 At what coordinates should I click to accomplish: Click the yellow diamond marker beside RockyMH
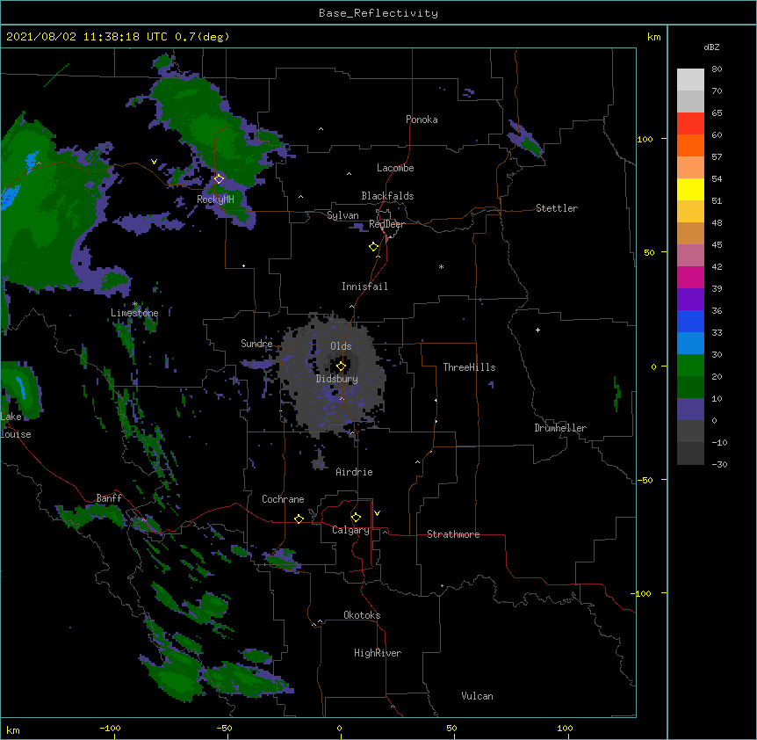coord(220,179)
